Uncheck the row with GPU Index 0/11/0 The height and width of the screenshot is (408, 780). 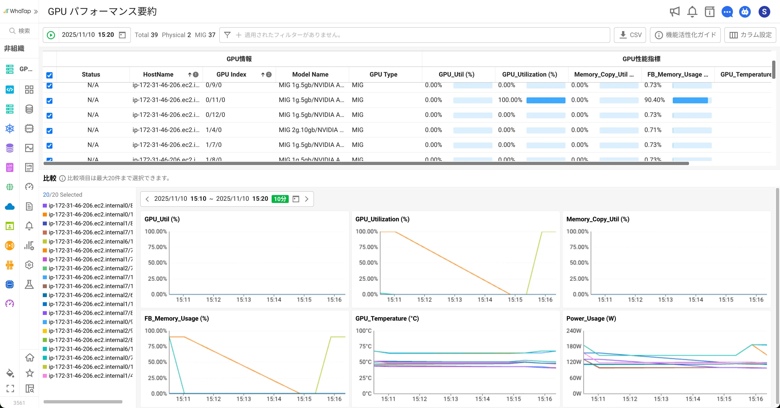point(49,100)
